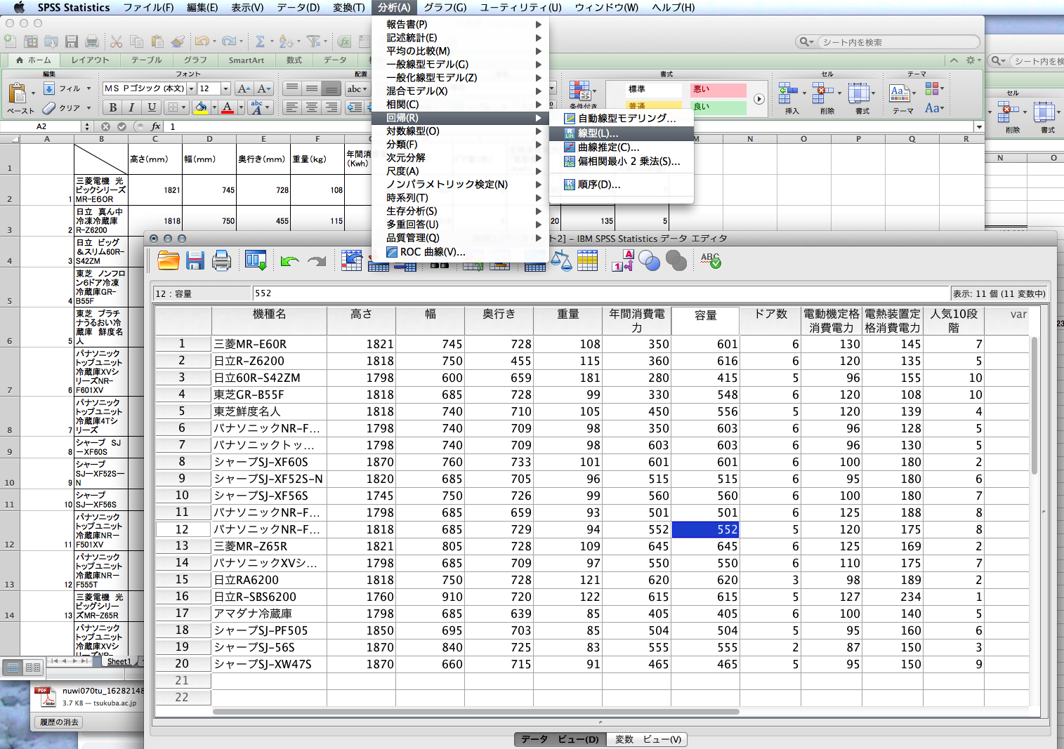Click the yellow fill color swatch
This screenshot has height=749, width=1064.
[200, 108]
